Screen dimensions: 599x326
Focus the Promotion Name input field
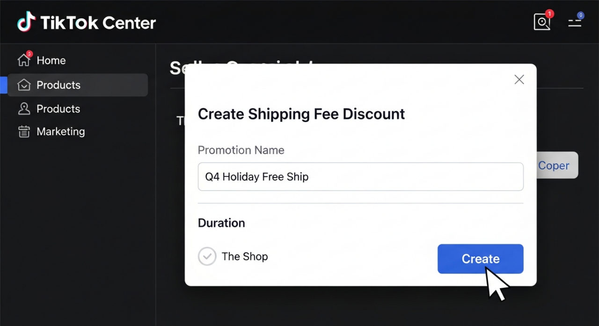point(360,177)
